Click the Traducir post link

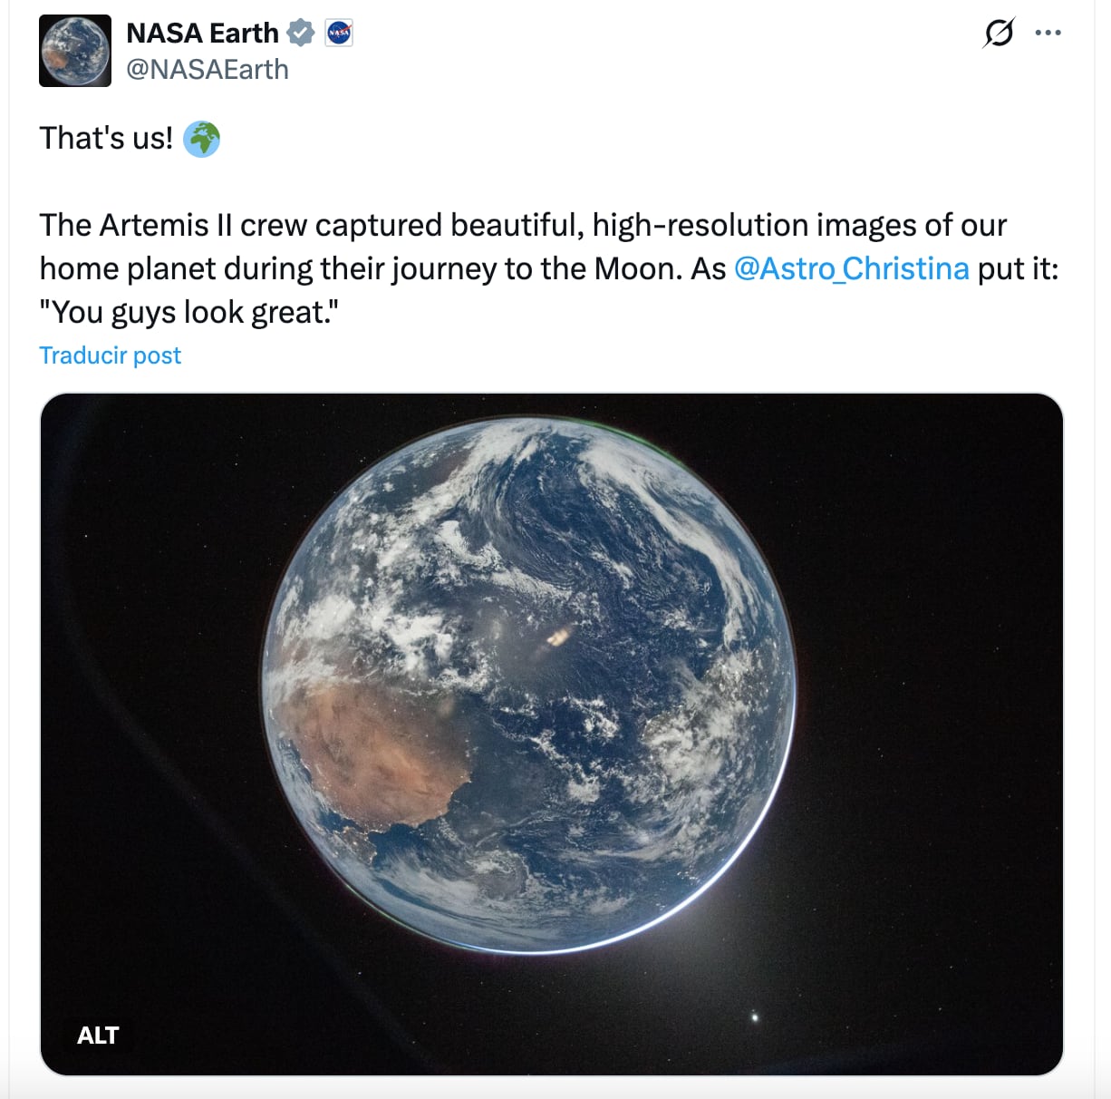pyautogui.click(x=109, y=355)
